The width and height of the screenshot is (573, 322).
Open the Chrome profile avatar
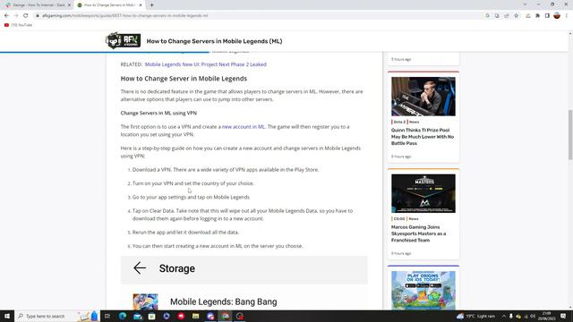click(x=557, y=16)
